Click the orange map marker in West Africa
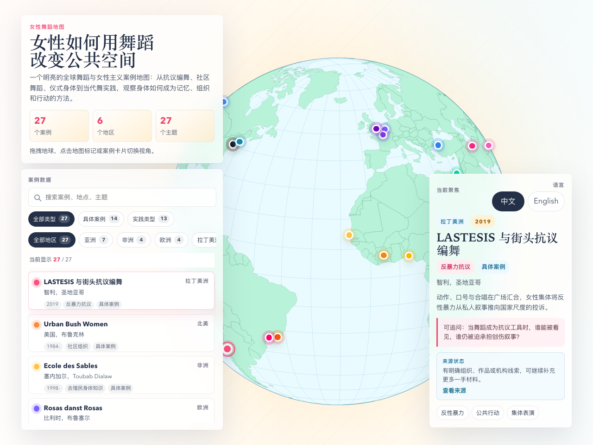 (x=384, y=255)
